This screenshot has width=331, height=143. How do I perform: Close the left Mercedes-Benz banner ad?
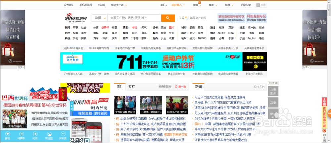coord(21,67)
